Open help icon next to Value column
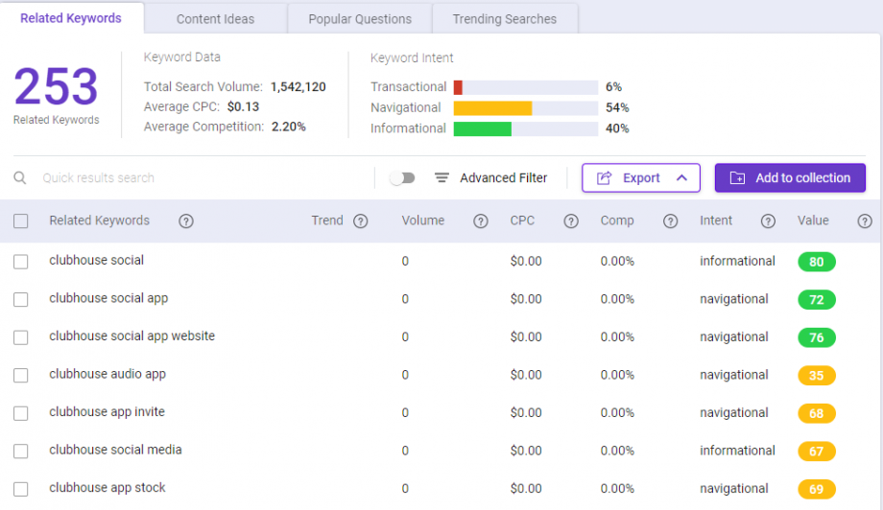 click(x=865, y=221)
